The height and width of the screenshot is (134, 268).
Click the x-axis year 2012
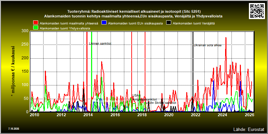61,115
